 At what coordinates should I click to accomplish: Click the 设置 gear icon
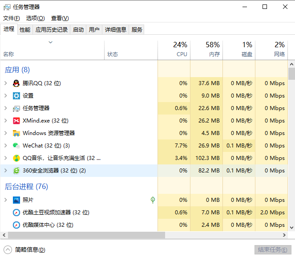coord(16,96)
